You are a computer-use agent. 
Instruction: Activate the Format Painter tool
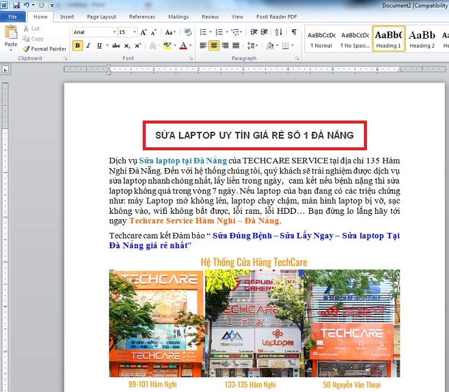(45, 49)
